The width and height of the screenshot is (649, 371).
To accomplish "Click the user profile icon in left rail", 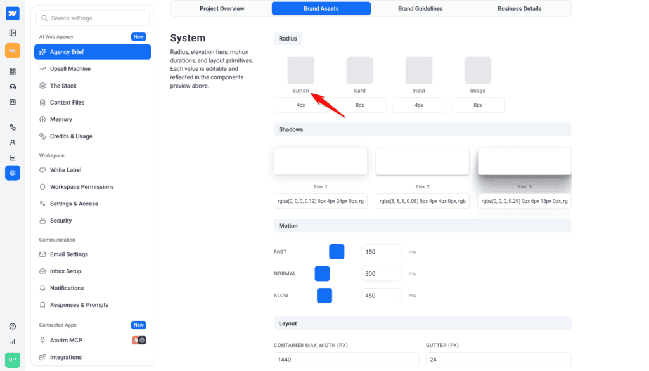I will coord(13,143).
